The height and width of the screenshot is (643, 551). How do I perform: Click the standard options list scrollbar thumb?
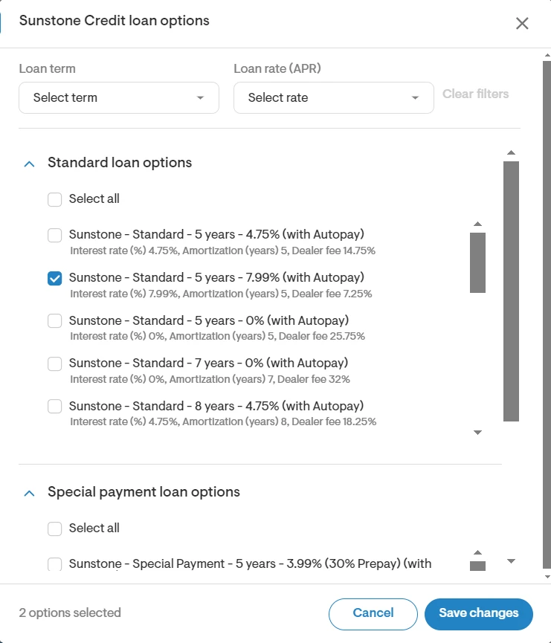click(x=477, y=262)
